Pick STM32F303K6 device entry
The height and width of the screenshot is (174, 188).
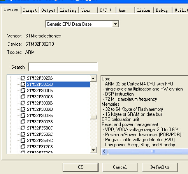pos(40,103)
